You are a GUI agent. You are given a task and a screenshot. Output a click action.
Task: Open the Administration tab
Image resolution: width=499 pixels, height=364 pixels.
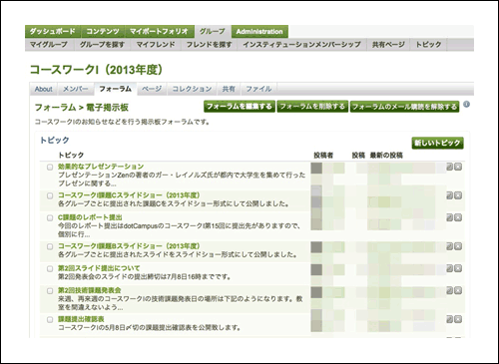[259, 32]
